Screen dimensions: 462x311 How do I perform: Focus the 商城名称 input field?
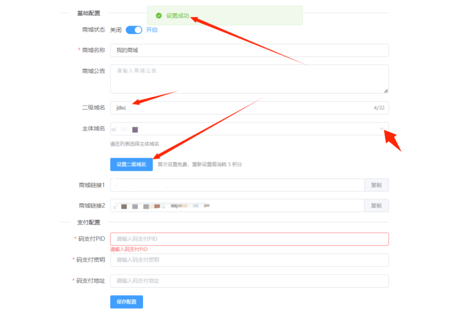249,50
